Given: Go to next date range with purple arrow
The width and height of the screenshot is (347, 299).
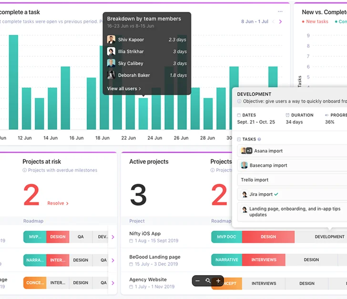Looking at the screenshot, I should click(x=280, y=21).
